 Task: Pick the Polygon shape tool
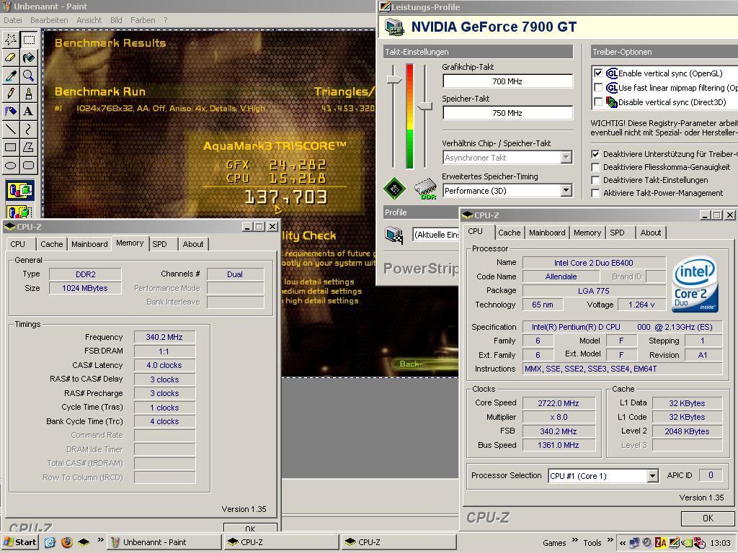click(29, 147)
